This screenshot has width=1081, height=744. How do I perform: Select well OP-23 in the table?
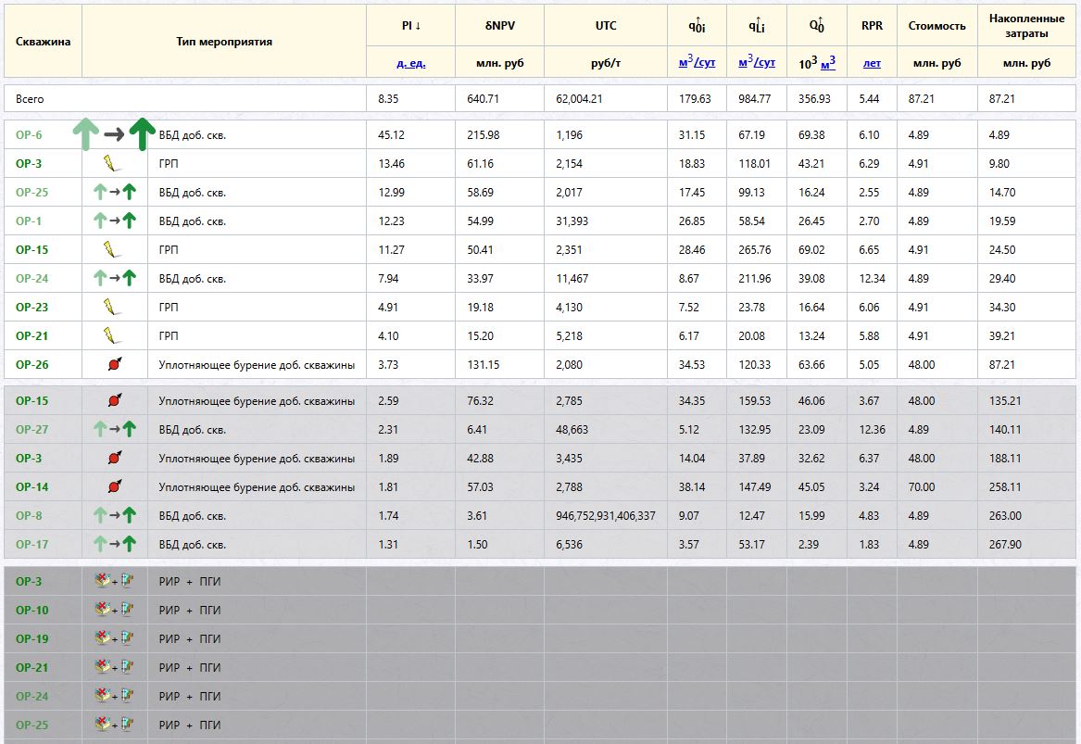click(31, 307)
